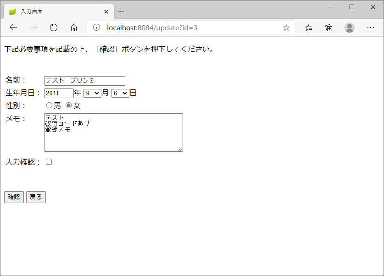View site information icon in address bar
This screenshot has width=384, height=276.
coord(96,28)
